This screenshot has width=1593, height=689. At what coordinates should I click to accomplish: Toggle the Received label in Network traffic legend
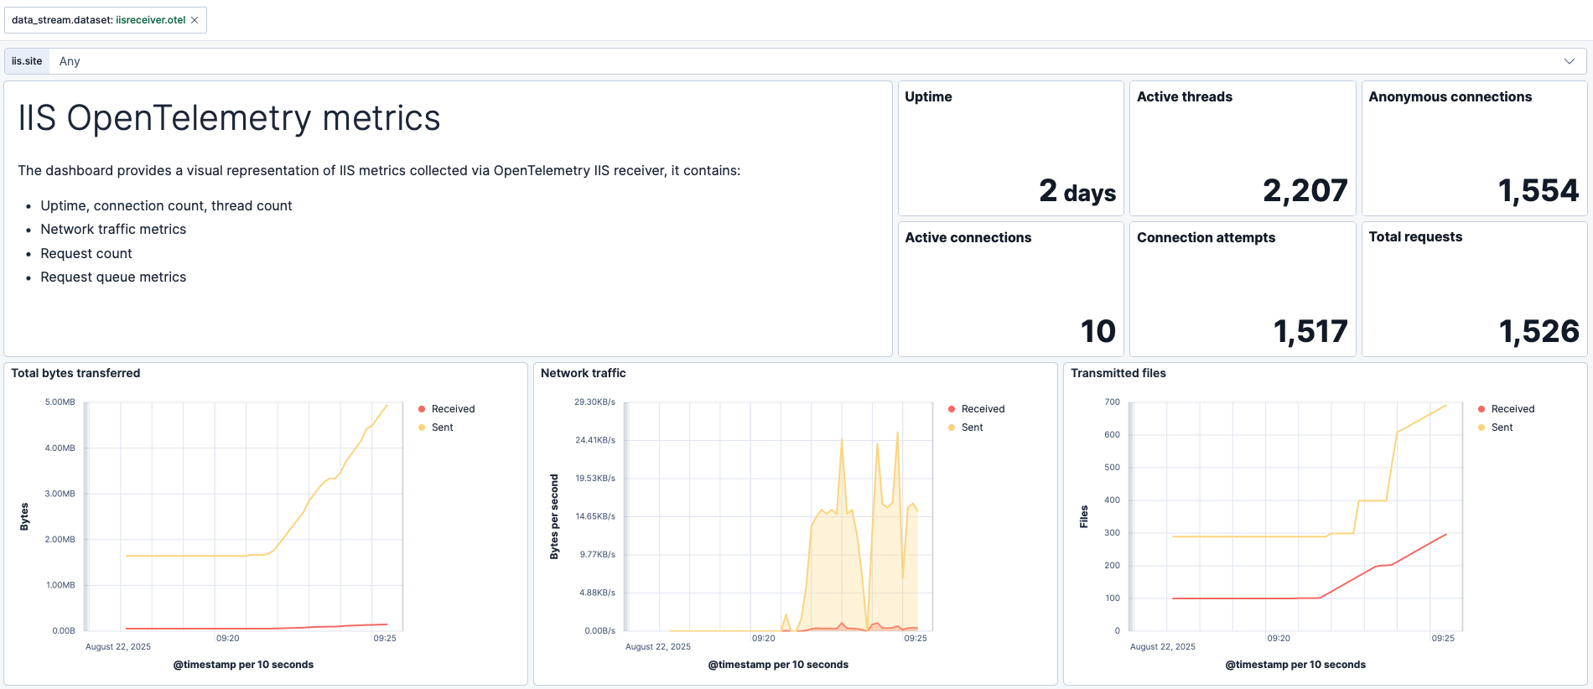(983, 409)
